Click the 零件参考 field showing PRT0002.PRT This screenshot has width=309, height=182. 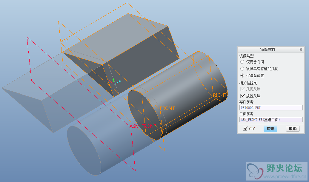point(271,108)
